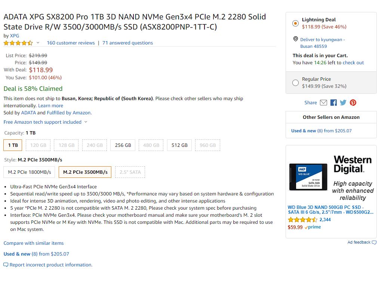Open the 160 customer reviews link

point(71,43)
